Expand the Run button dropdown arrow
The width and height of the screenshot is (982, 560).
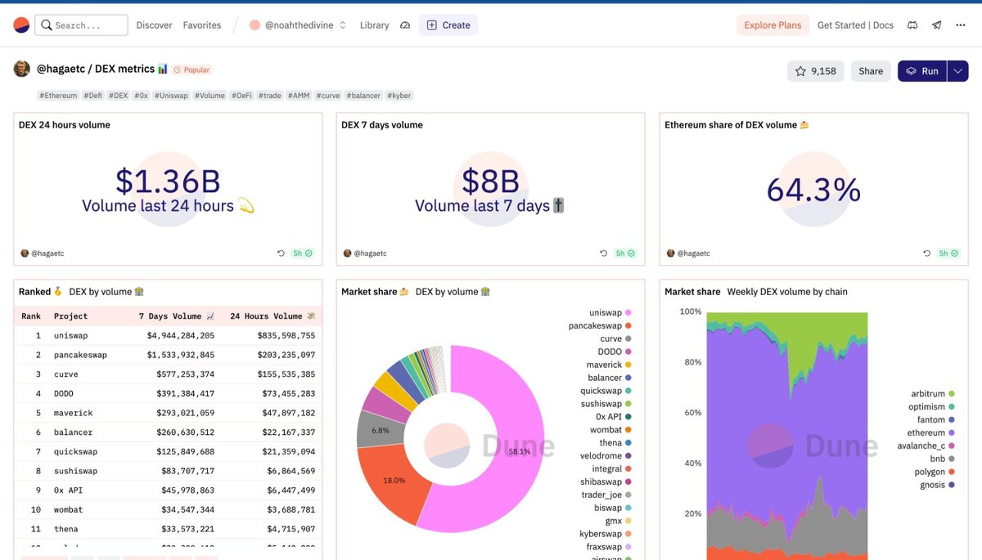tap(957, 71)
